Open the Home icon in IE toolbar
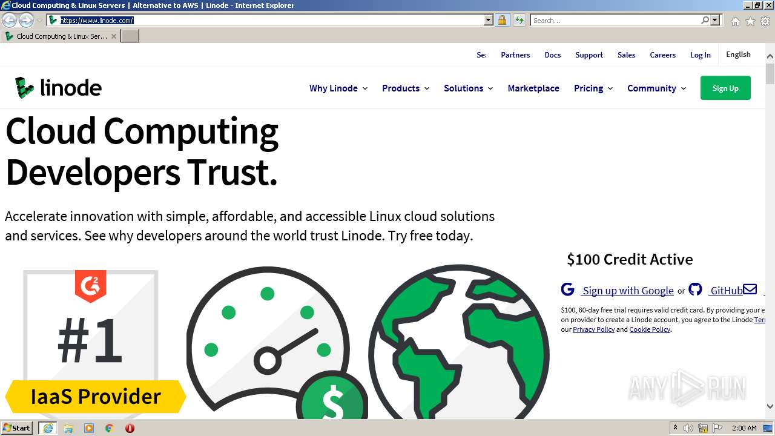Image resolution: width=775 pixels, height=436 pixels. tap(735, 21)
